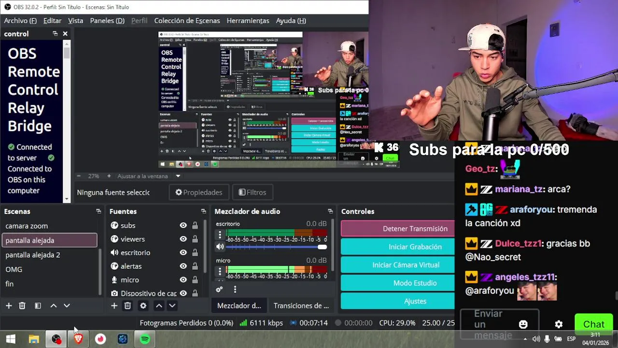Toggle lock on viewers source
The height and width of the screenshot is (348, 618).
[195, 239]
